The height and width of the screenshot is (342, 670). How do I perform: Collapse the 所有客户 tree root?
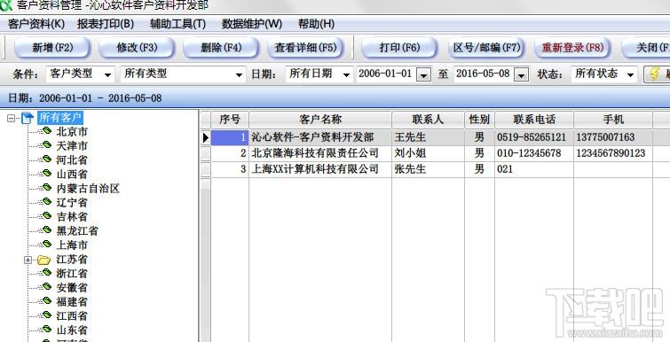pos(11,118)
